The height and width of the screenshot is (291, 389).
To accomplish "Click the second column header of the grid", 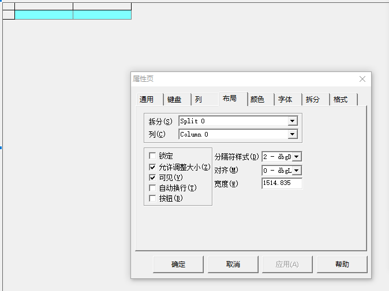I will 102,6.
